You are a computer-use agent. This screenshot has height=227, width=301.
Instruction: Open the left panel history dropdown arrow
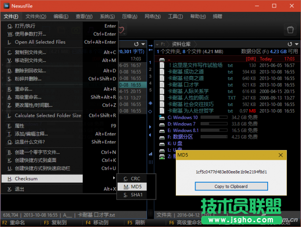click(143, 44)
